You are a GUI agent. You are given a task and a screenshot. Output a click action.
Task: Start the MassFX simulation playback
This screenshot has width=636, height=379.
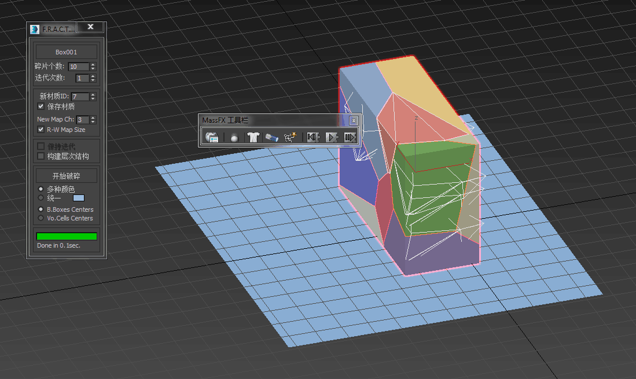point(332,137)
